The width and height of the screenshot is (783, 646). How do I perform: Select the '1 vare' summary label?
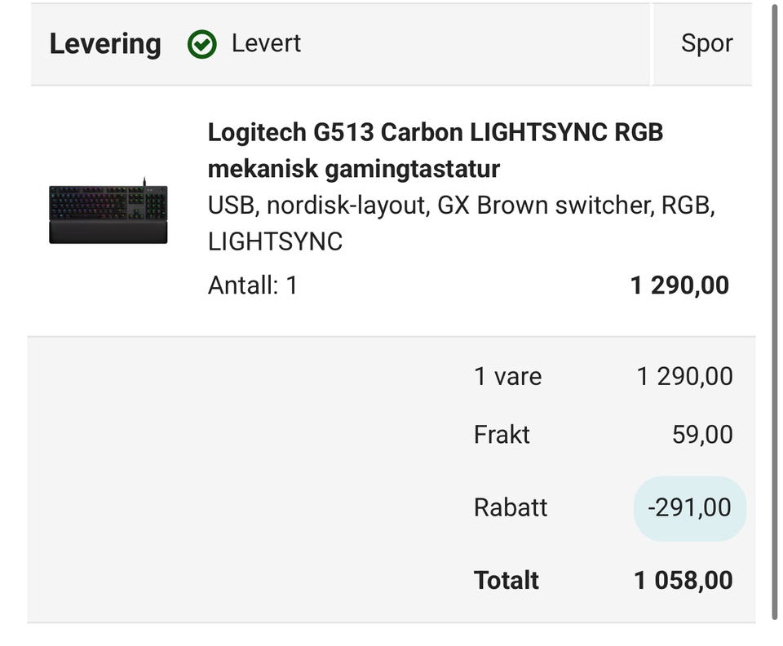(507, 376)
